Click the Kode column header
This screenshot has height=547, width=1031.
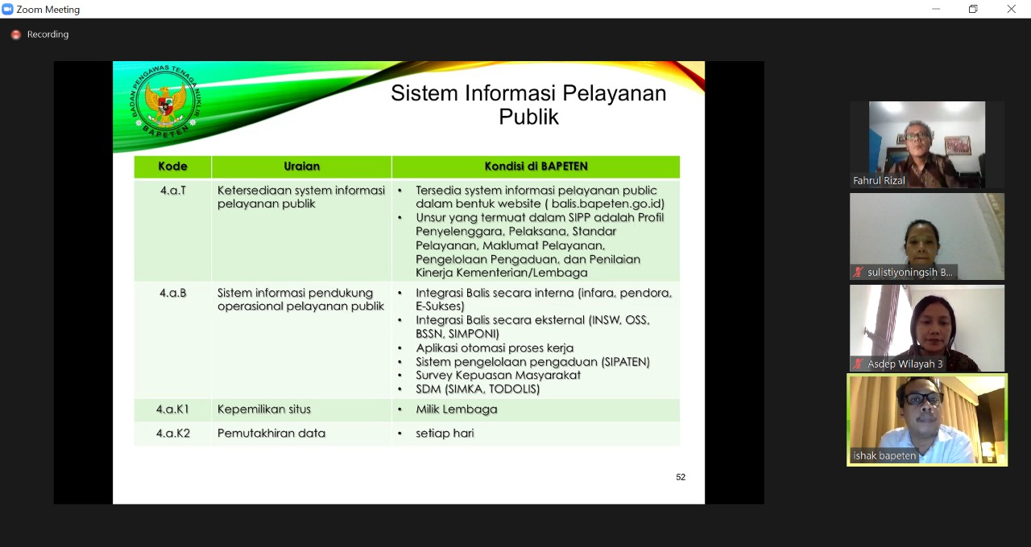pos(173,167)
